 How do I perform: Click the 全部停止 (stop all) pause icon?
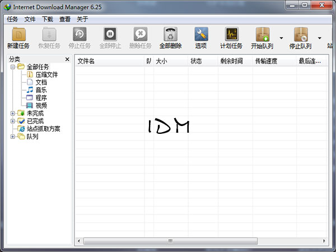(110, 34)
